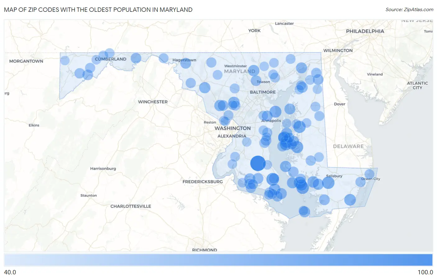The height and width of the screenshot is (279, 437).
Task: Click the FREDERICKSBURG map label
Action: [203, 182]
